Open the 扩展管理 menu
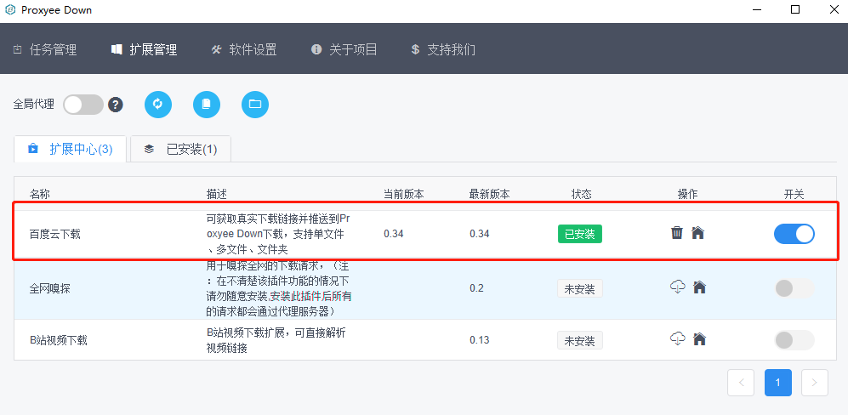 click(x=145, y=50)
